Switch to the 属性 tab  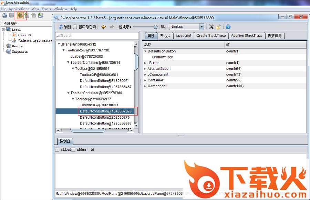(151, 36)
